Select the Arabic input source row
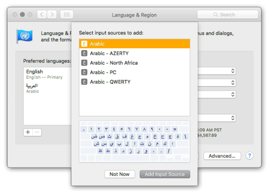The image size is (268, 193). (135, 44)
